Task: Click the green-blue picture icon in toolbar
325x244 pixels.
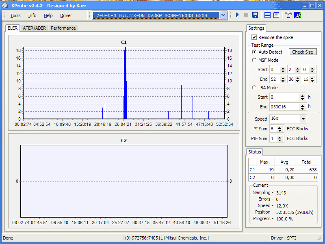Action: click(x=297, y=15)
